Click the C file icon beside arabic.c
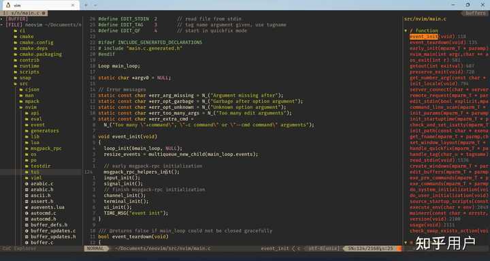Viewport: 490px width, 261px height. 27,184
